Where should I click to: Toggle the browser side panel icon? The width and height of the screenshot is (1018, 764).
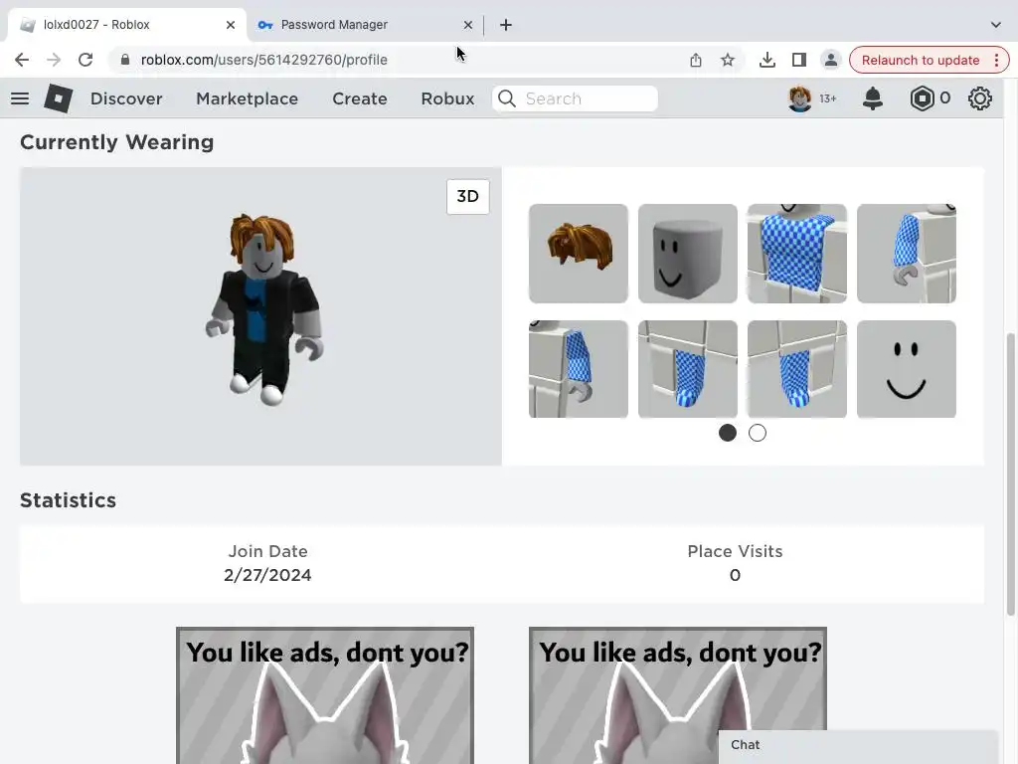pos(799,60)
